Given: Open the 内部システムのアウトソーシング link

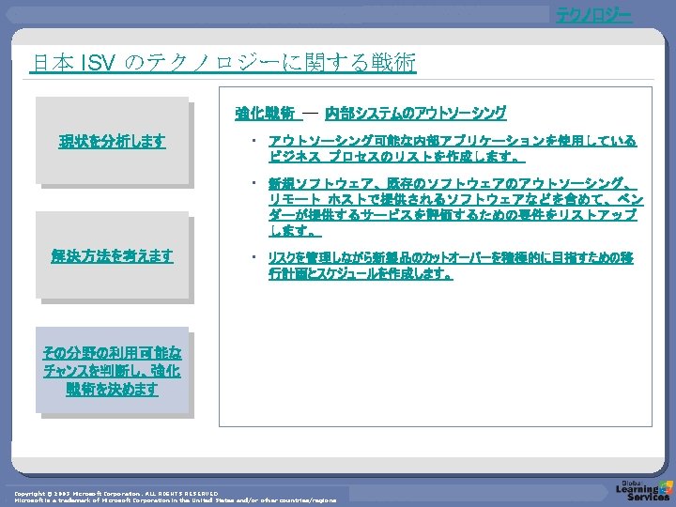Looking at the screenshot, I should (x=416, y=113).
